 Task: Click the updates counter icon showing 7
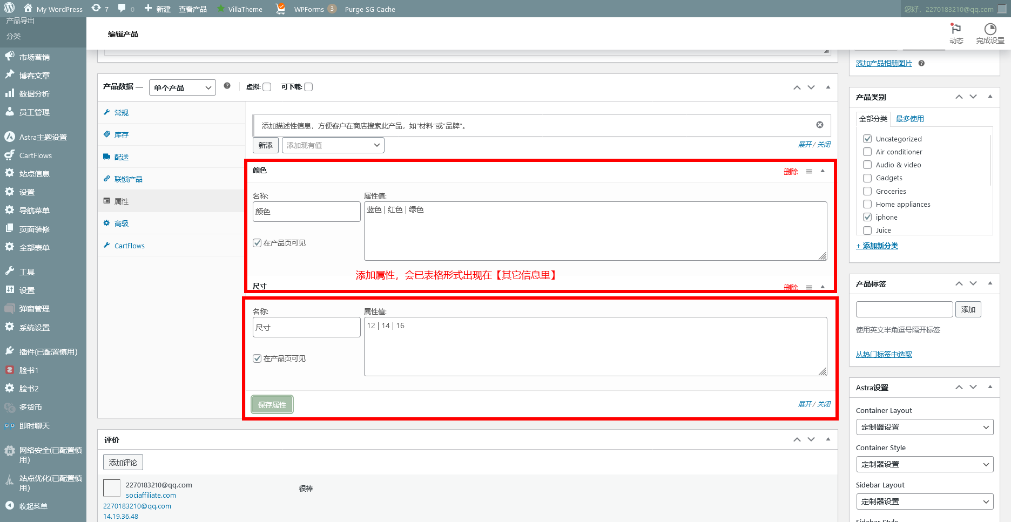pyautogui.click(x=96, y=9)
